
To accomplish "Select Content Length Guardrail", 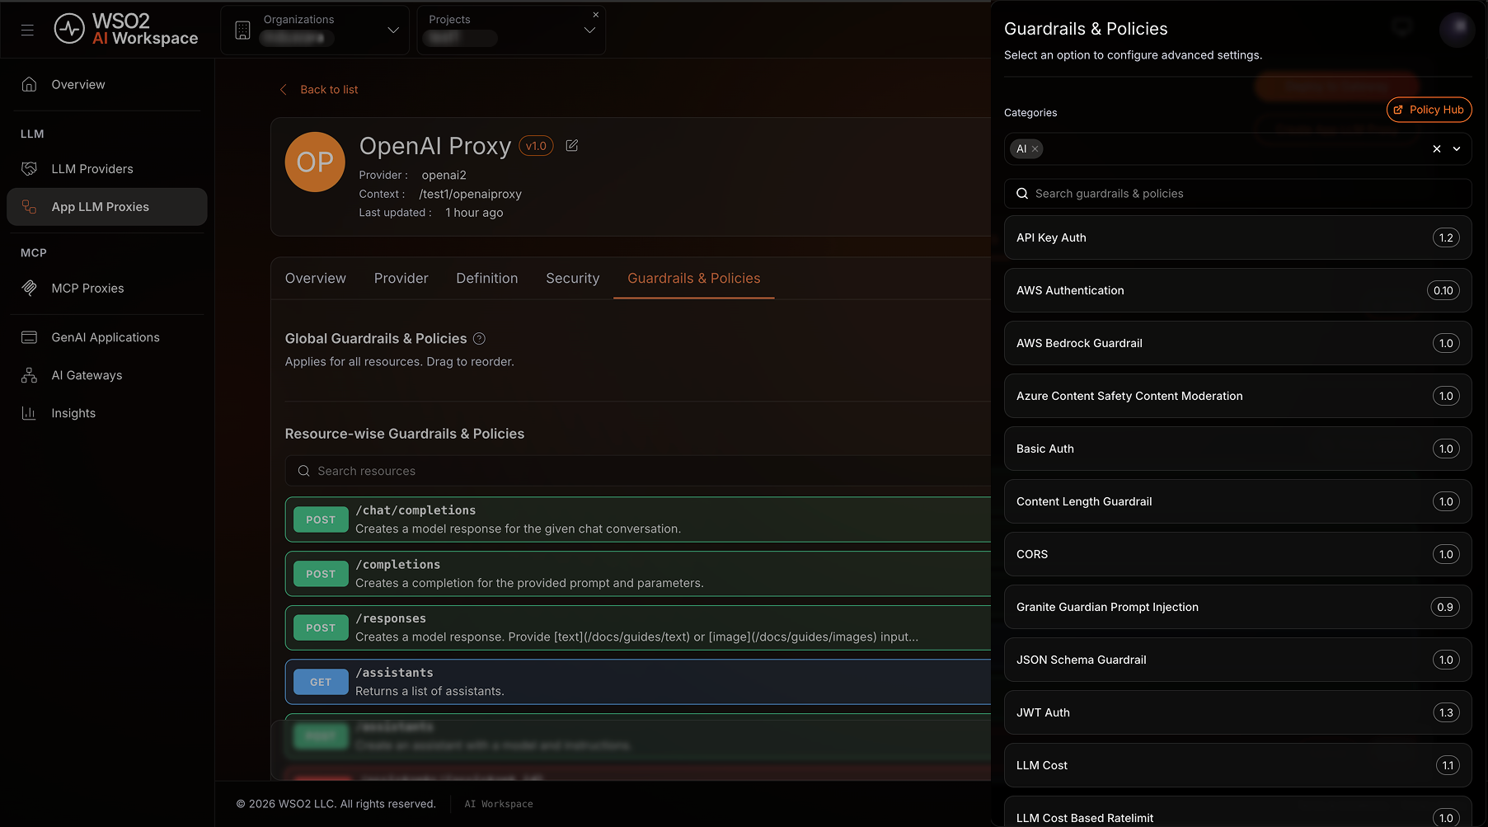I will [1237, 501].
